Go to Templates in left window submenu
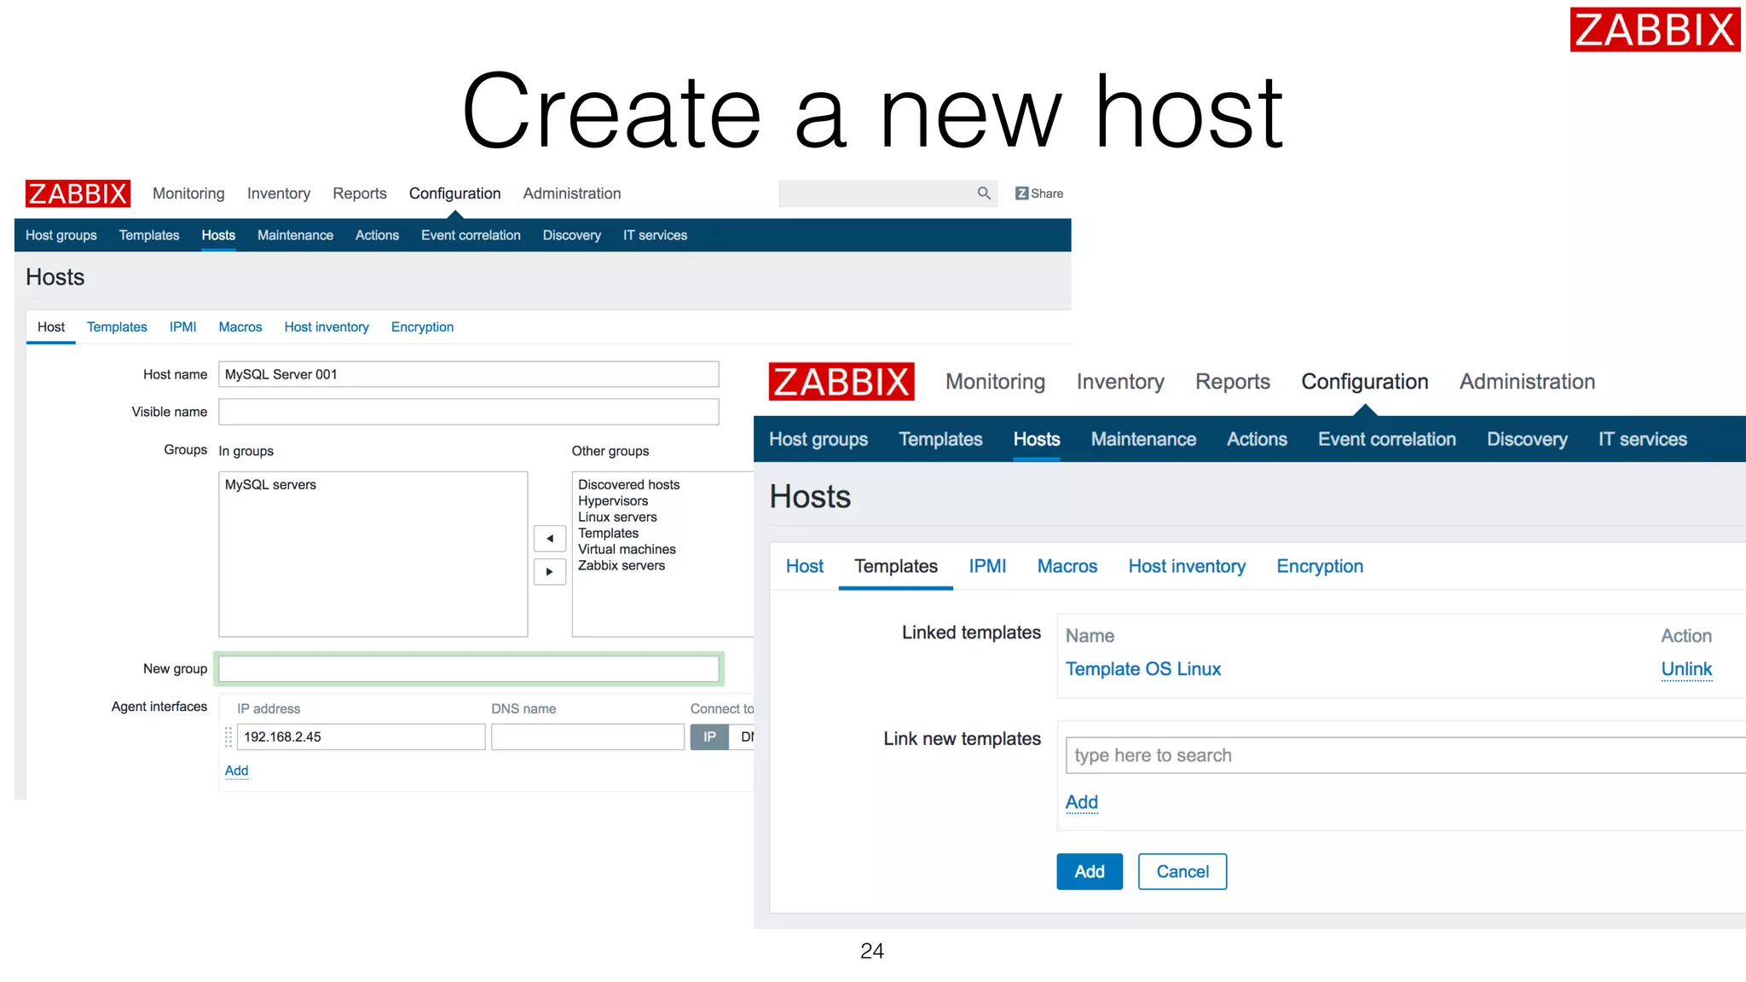The image size is (1746, 982). [149, 235]
